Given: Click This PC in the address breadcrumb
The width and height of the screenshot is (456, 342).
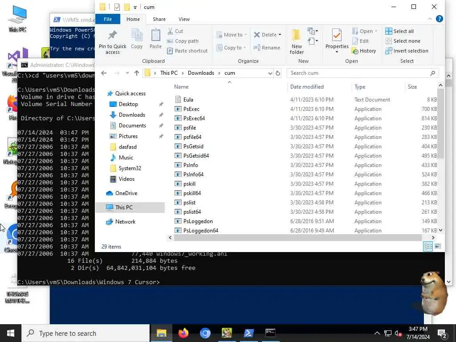Looking at the screenshot, I should 169,73.
